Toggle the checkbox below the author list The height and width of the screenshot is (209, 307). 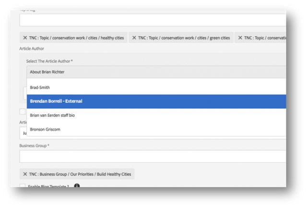point(23,111)
